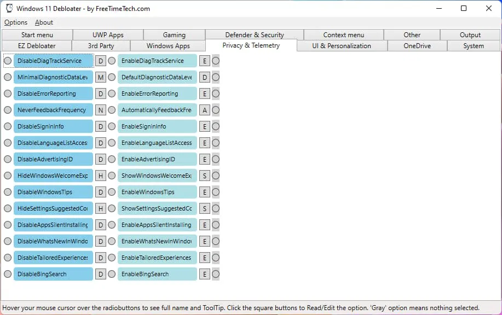The height and width of the screenshot is (315, 502).
Task: Choose gray radio at end of ErrorReporting row
Action: pos(216,94)
